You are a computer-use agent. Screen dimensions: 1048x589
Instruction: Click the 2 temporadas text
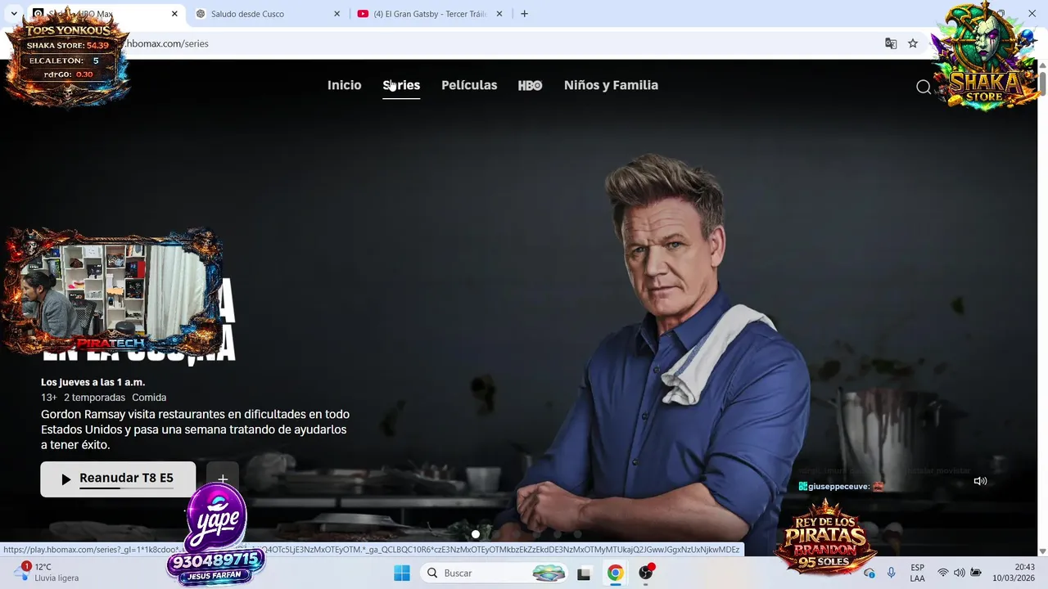coord(94,398)
